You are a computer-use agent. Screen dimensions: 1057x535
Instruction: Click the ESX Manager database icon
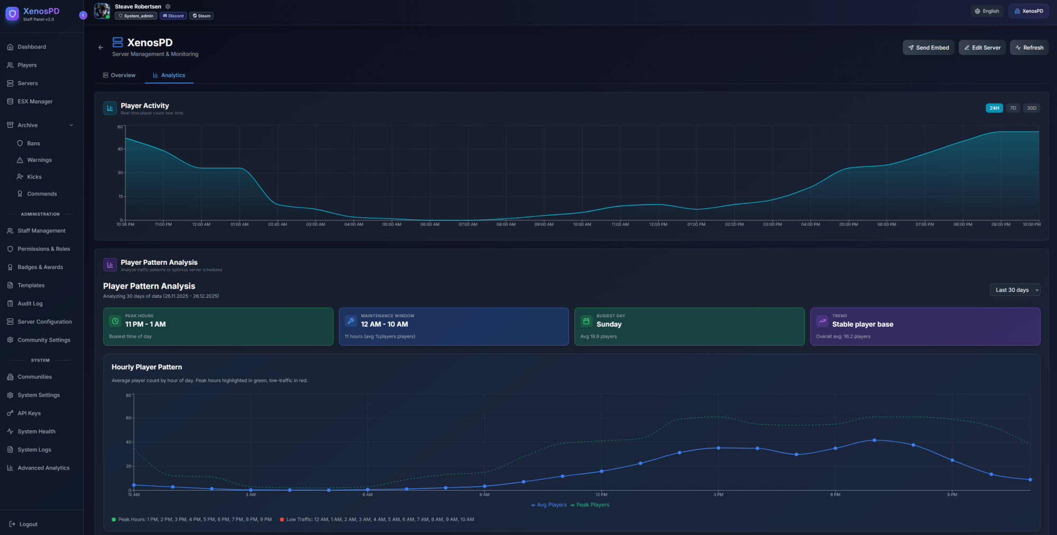(10, 102)
